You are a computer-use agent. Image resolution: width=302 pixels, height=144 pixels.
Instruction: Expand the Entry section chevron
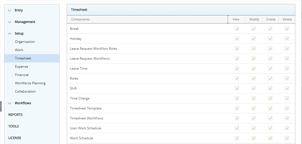[10, 11]
